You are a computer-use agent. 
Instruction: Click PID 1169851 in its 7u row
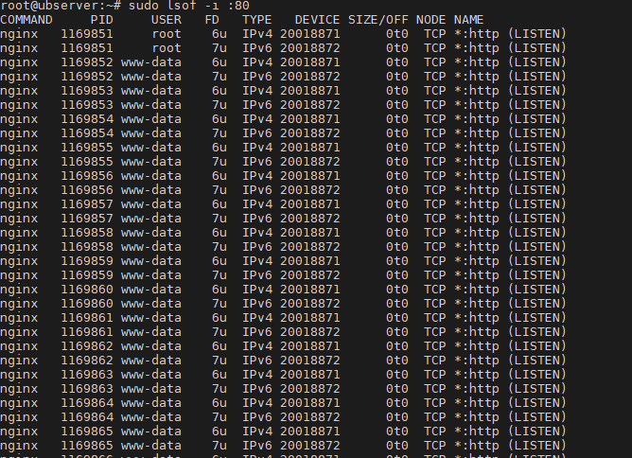point(87,48)
